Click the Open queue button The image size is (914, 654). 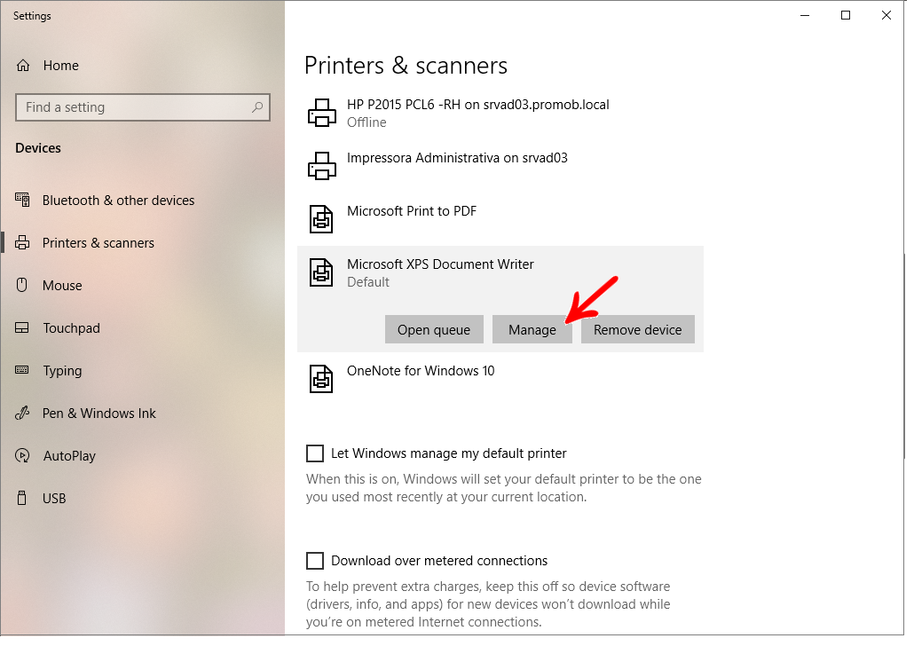[x=434, y=329]
